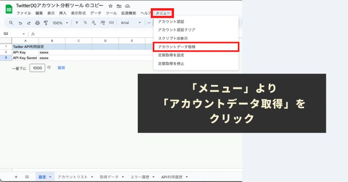Viewport: 348px width, 182px height.
Task: Open the name box dropdown arrow
Action: [x=24, y=34]
